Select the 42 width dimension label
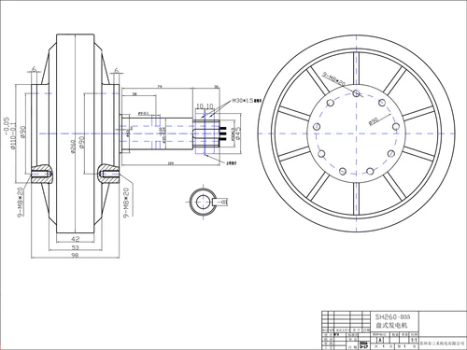Image resolution: width=467 pixels, height=350 pixels. (x=76, y=239)
